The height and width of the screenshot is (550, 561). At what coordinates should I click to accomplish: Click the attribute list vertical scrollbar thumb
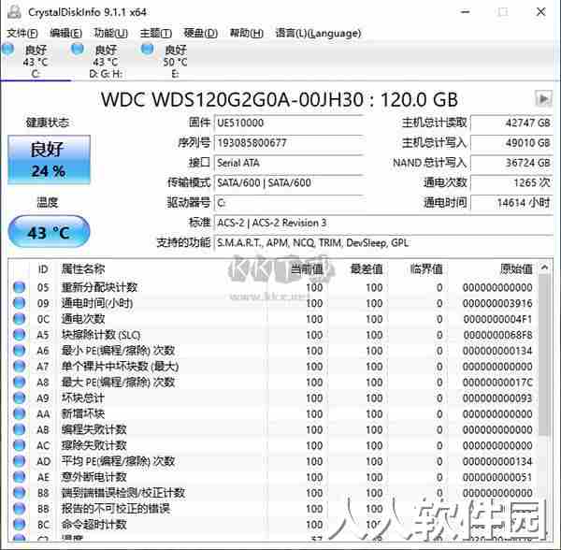tap(544, 355)
